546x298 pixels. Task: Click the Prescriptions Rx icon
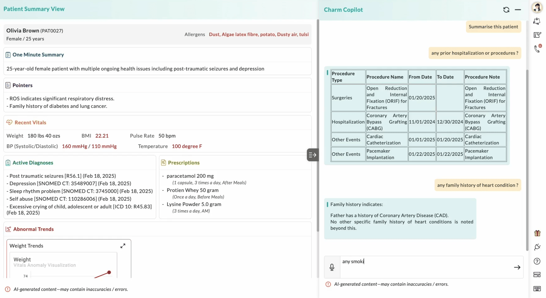tap(163, 163)
